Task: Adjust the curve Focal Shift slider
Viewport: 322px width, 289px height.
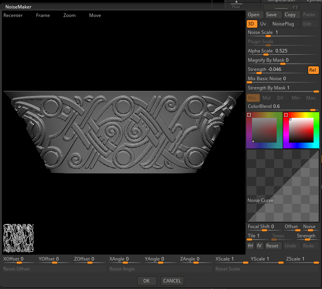Action: [264, 227]
